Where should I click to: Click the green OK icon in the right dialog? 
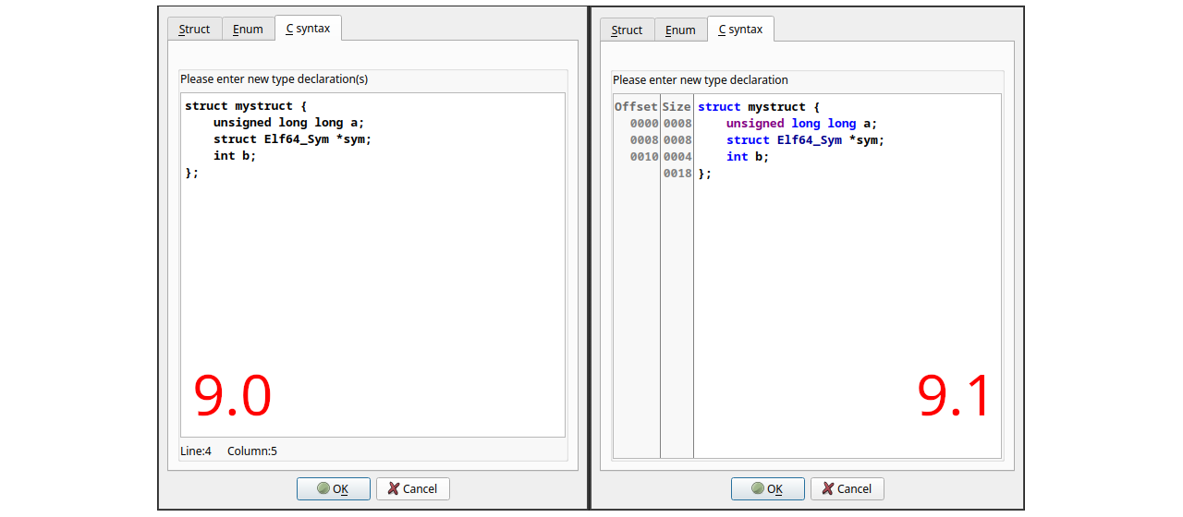click(757, 488)
